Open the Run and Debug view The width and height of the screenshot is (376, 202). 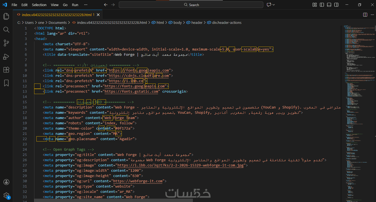click(6, 57)
